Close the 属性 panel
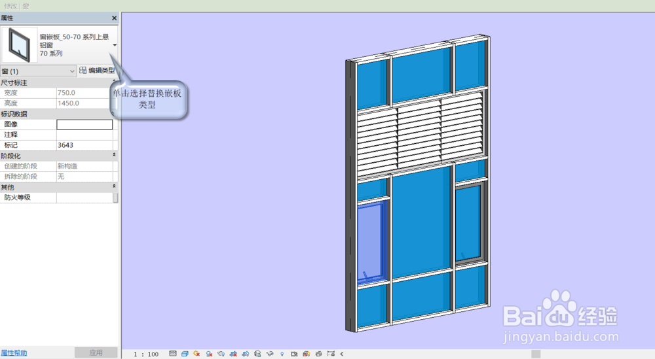655x359 pixels. (115, 18)
